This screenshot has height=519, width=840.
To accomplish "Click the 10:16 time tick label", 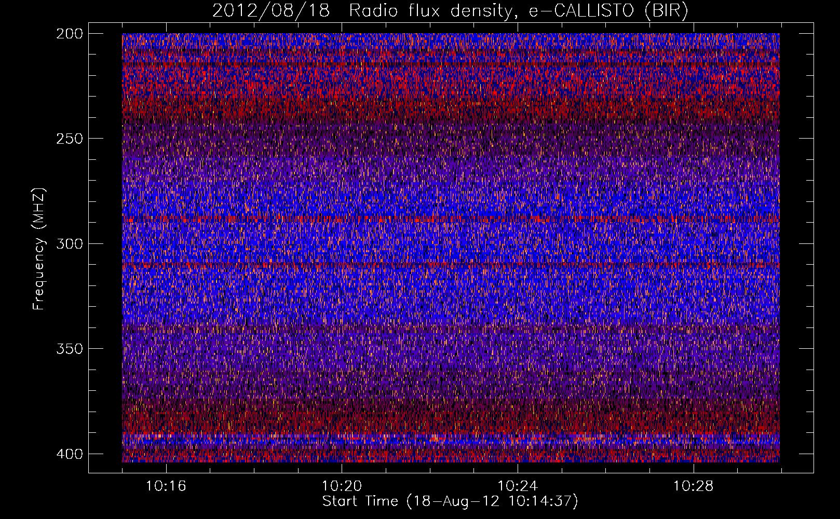I will (x=166, y=486).
